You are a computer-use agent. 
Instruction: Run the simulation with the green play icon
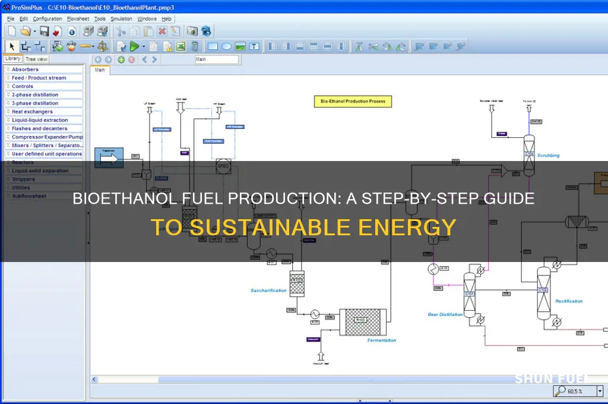coord(134,46)
